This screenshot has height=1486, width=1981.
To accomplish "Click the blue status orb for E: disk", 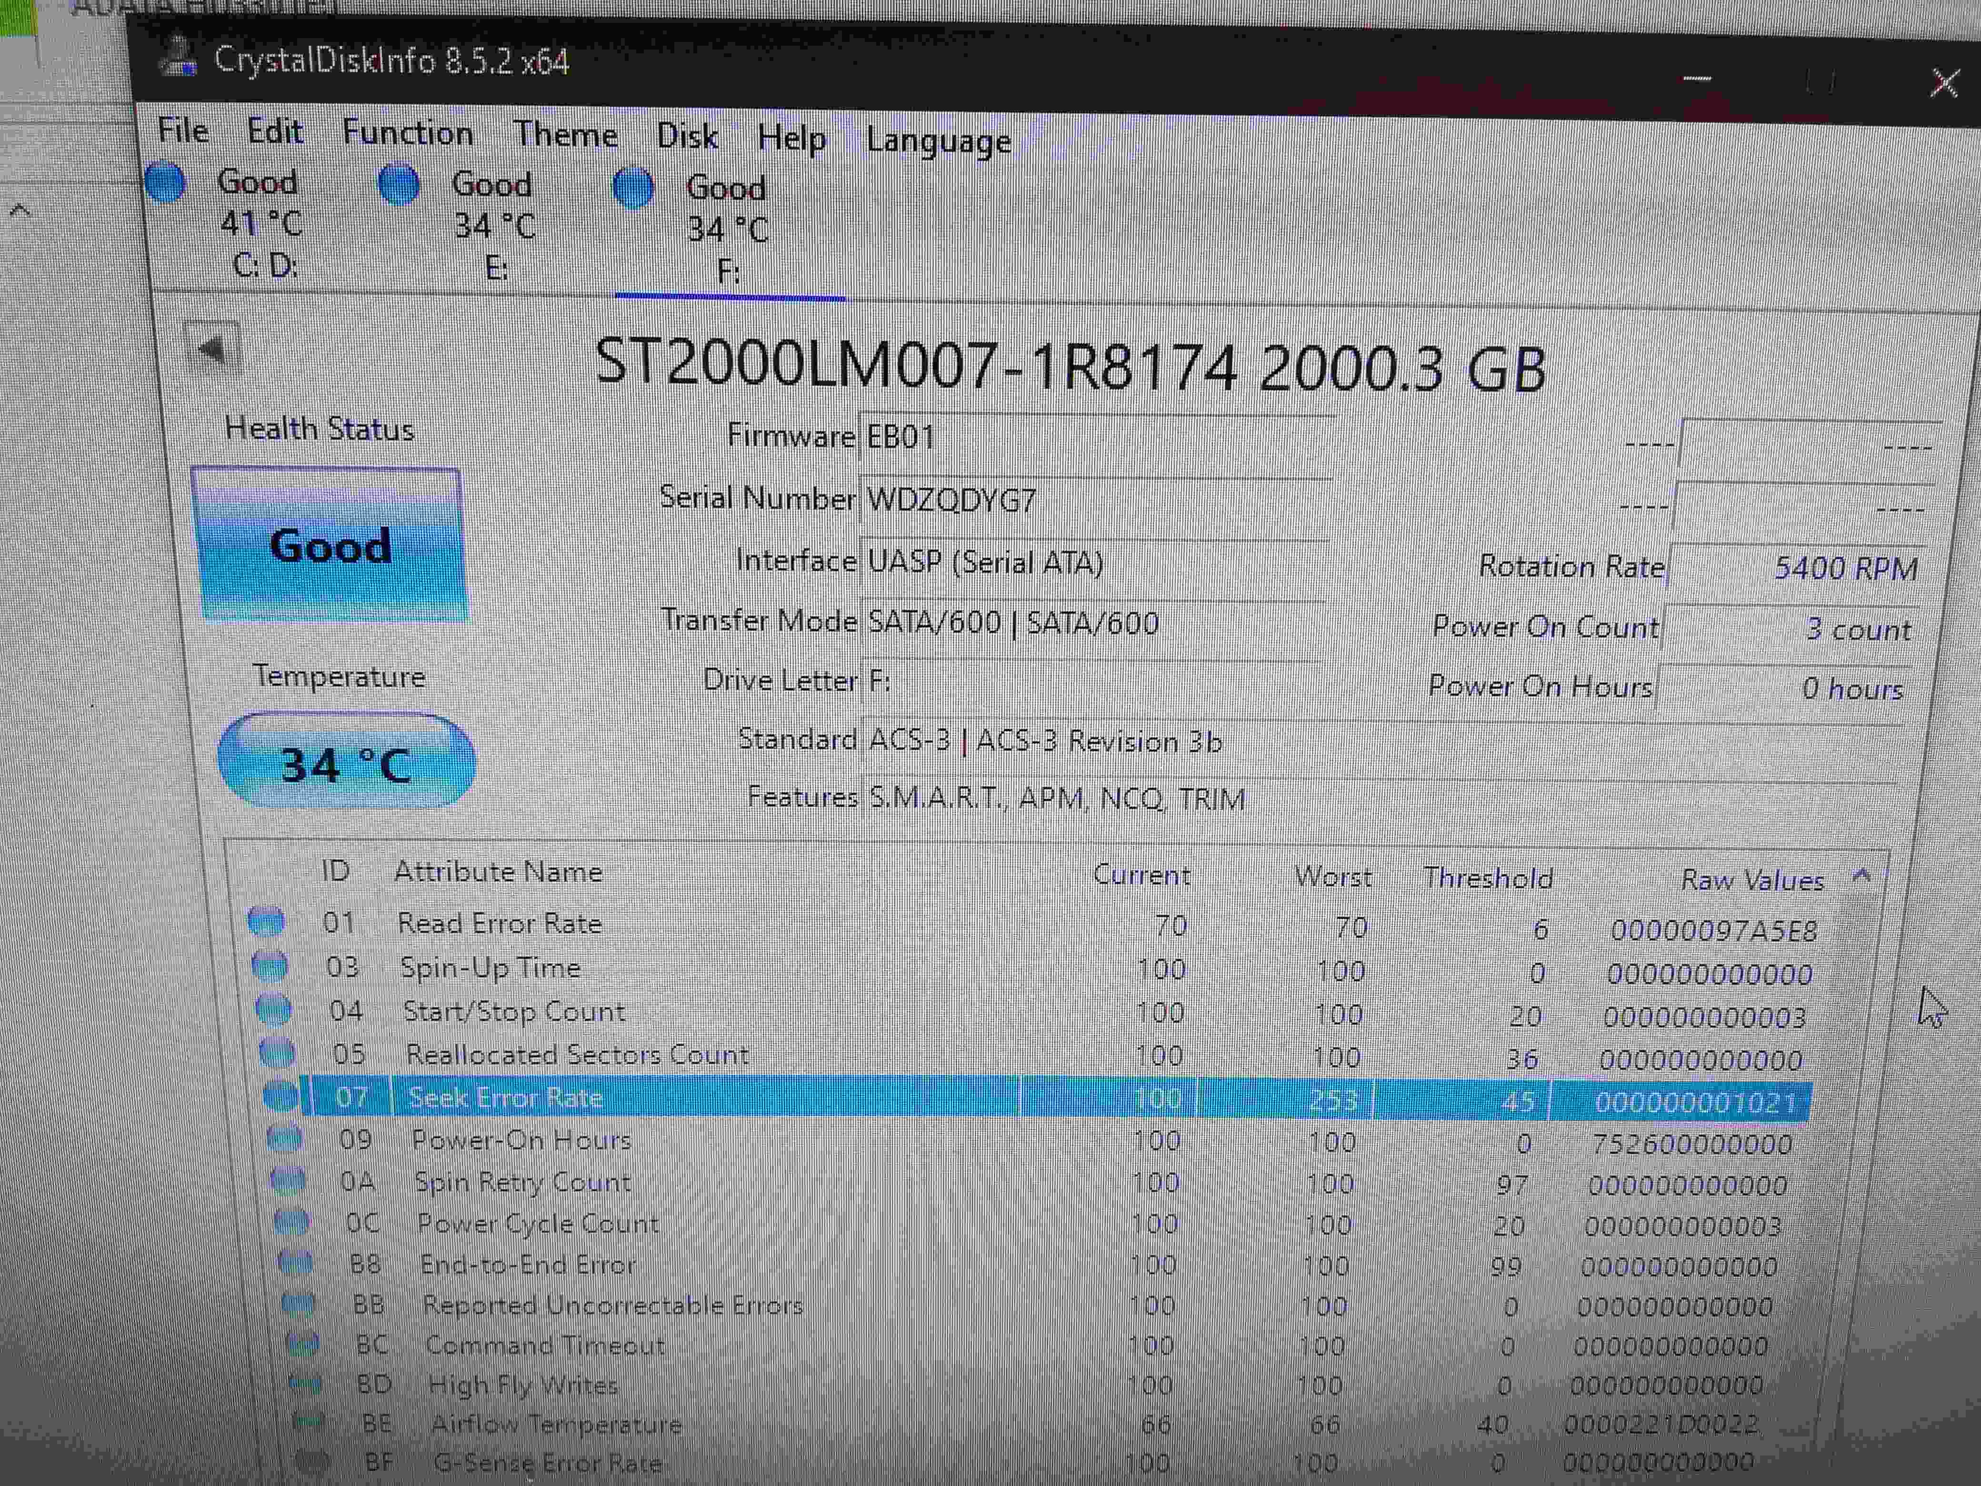I will (399, 184).
